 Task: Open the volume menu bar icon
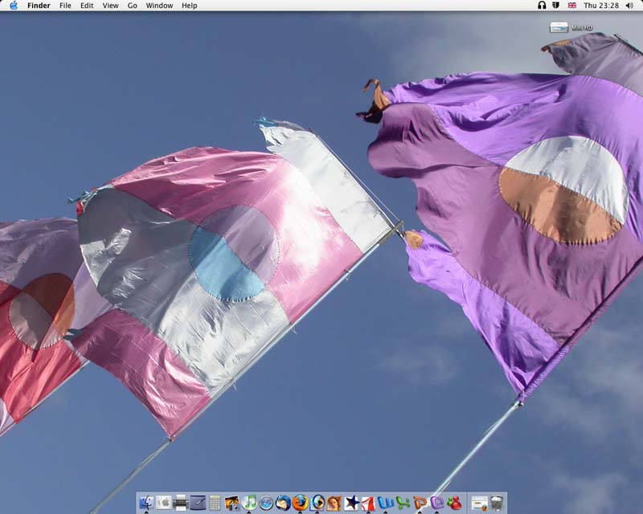point(629,6)
